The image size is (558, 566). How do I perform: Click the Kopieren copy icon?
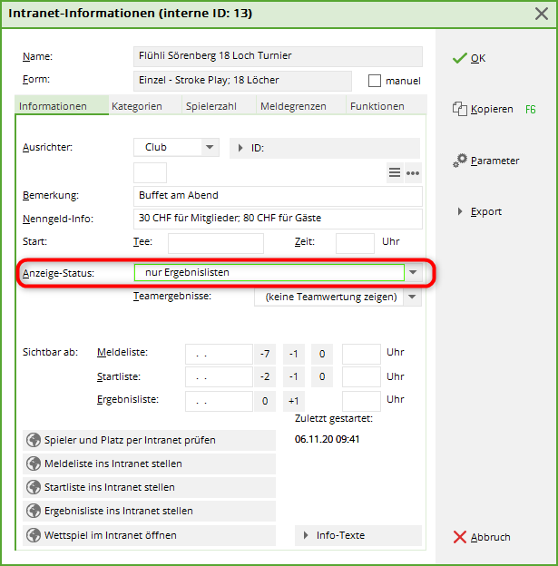pyautogui.click(x=460, y=109)
